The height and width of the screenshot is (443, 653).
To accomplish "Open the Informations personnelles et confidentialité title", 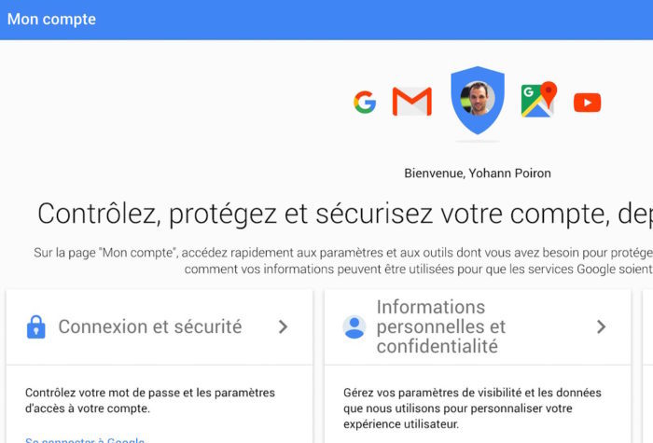I will 441,326.
